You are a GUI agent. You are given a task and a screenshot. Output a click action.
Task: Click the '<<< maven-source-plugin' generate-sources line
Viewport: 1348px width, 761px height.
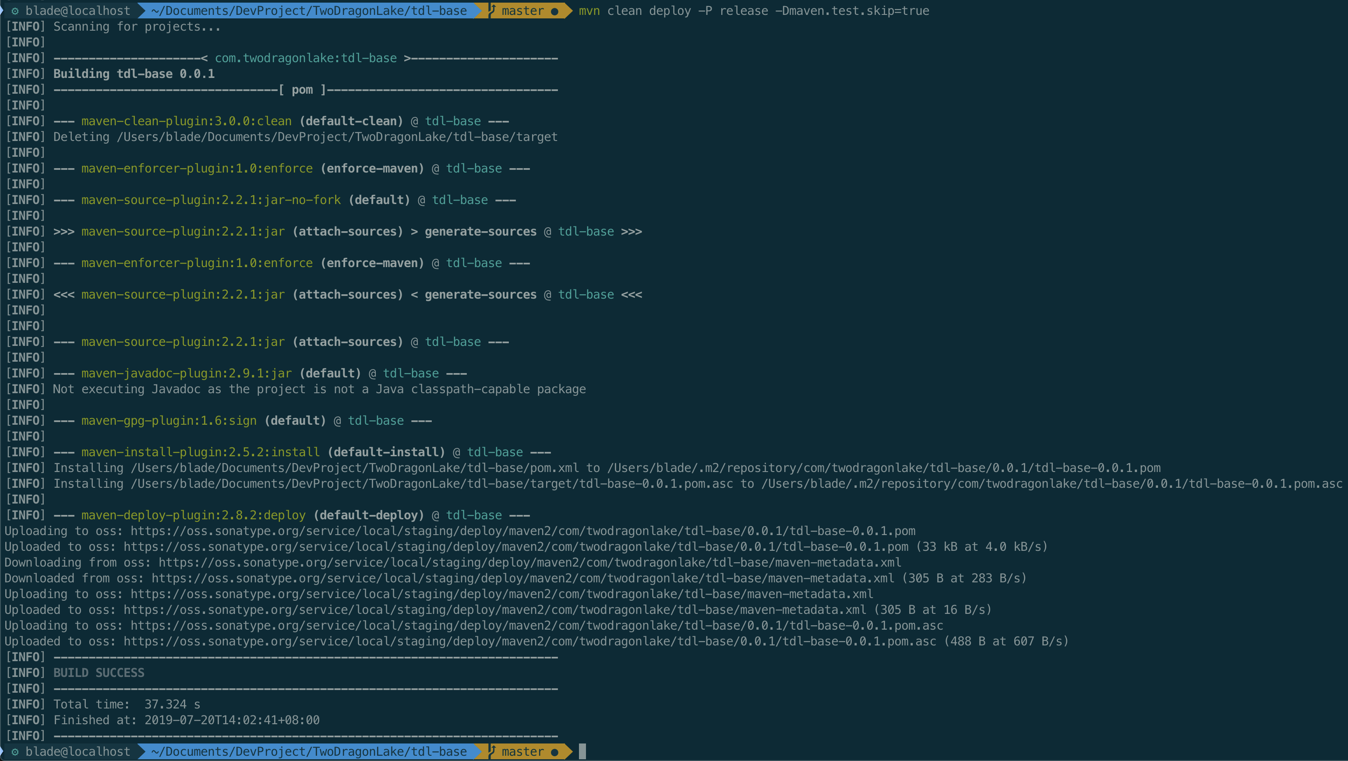point(347,295)
